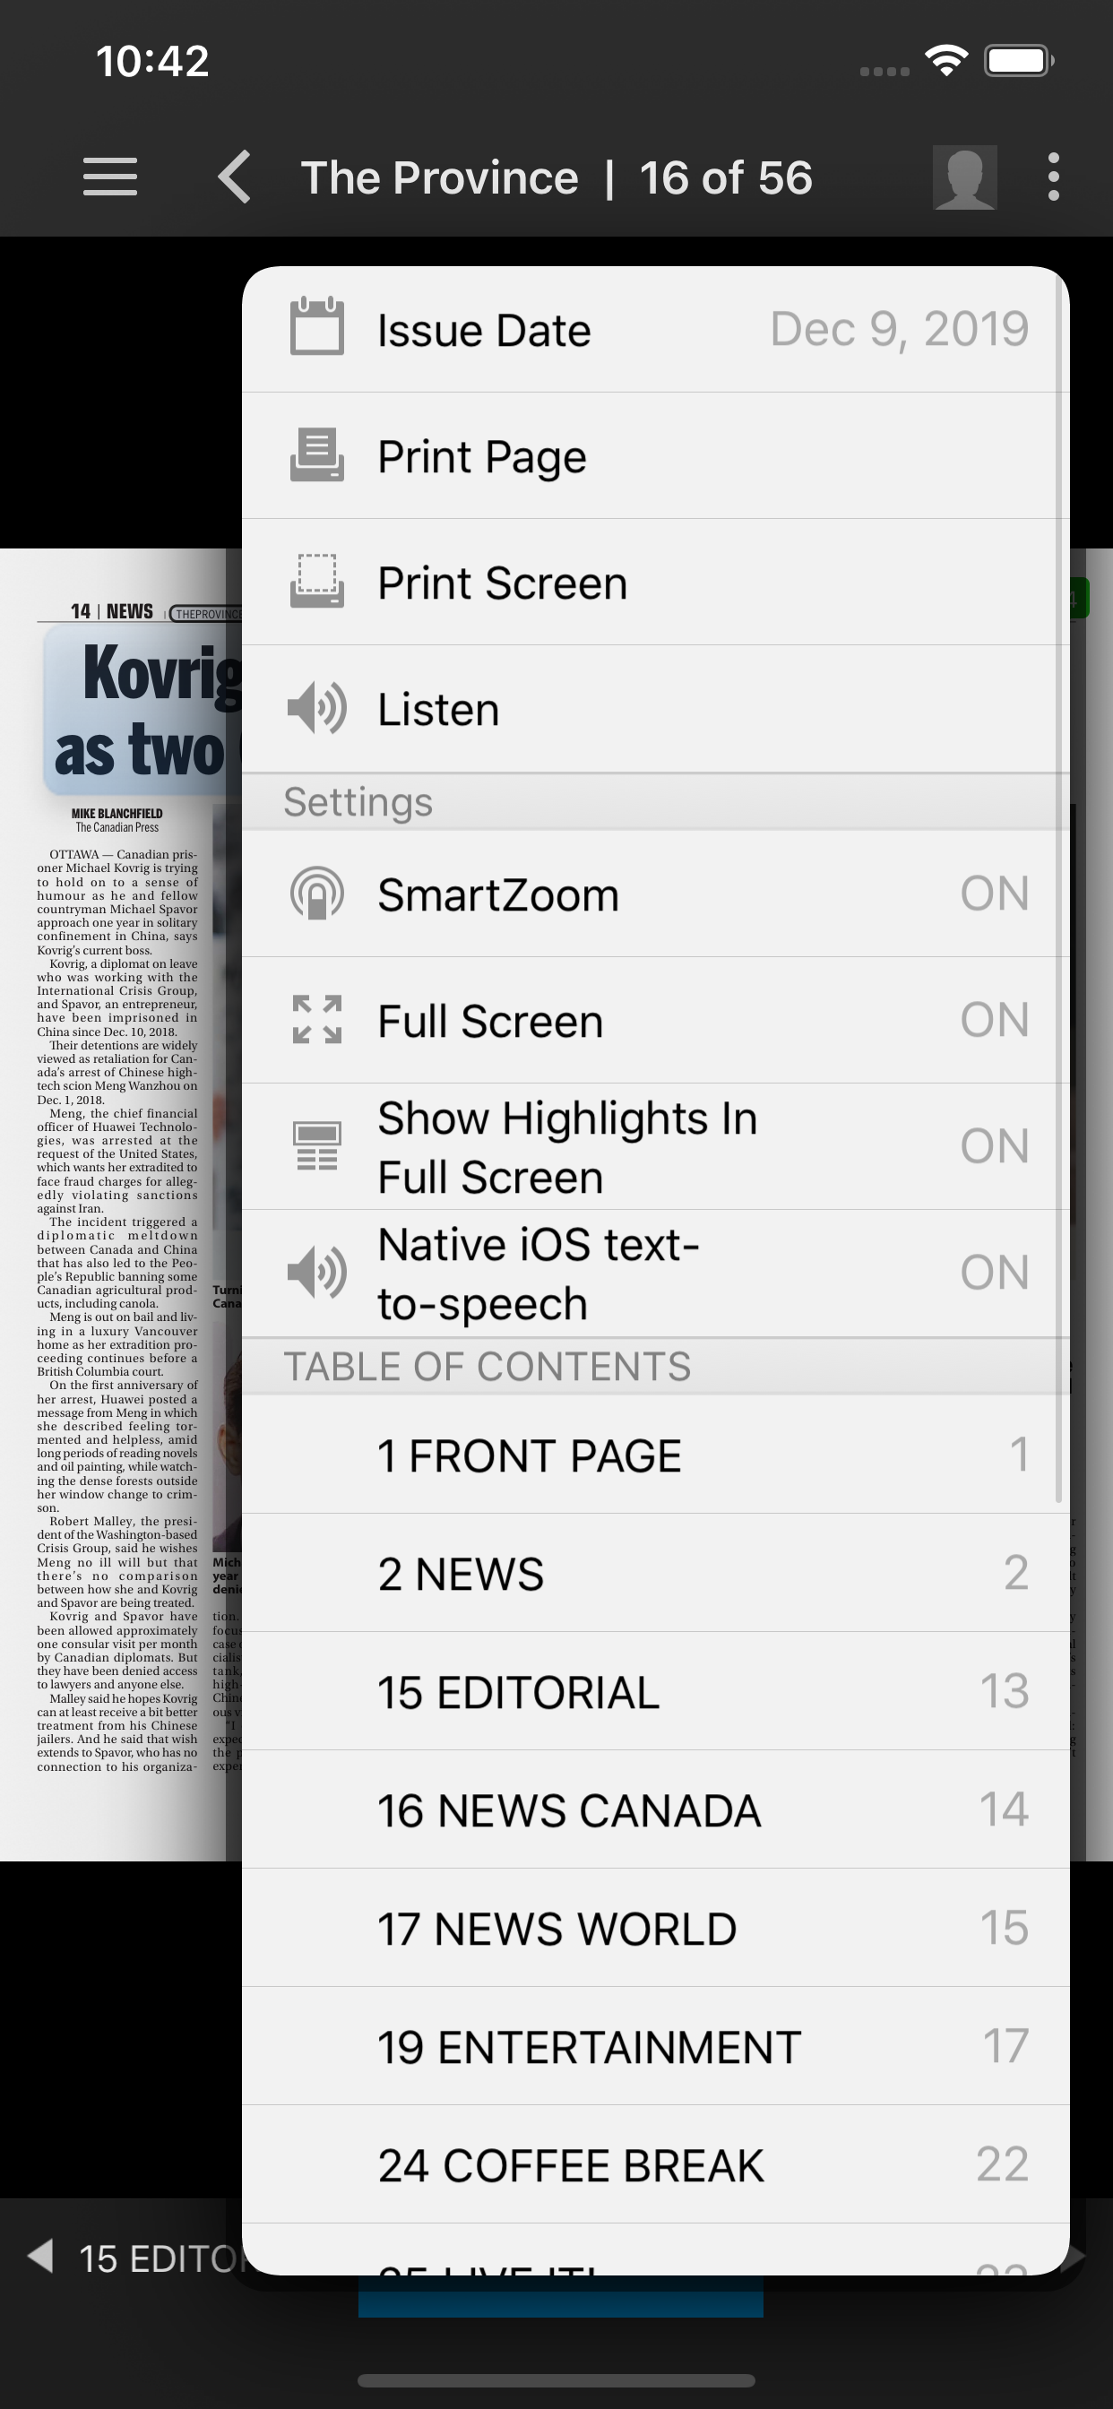Jump to 1 FRONT PAGE section
1113x2409 pixels.
click(x=656, y=1455)
